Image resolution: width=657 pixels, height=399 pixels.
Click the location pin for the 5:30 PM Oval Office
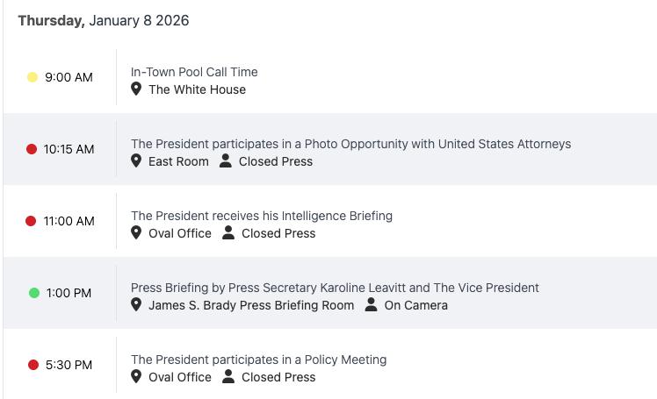136,377
